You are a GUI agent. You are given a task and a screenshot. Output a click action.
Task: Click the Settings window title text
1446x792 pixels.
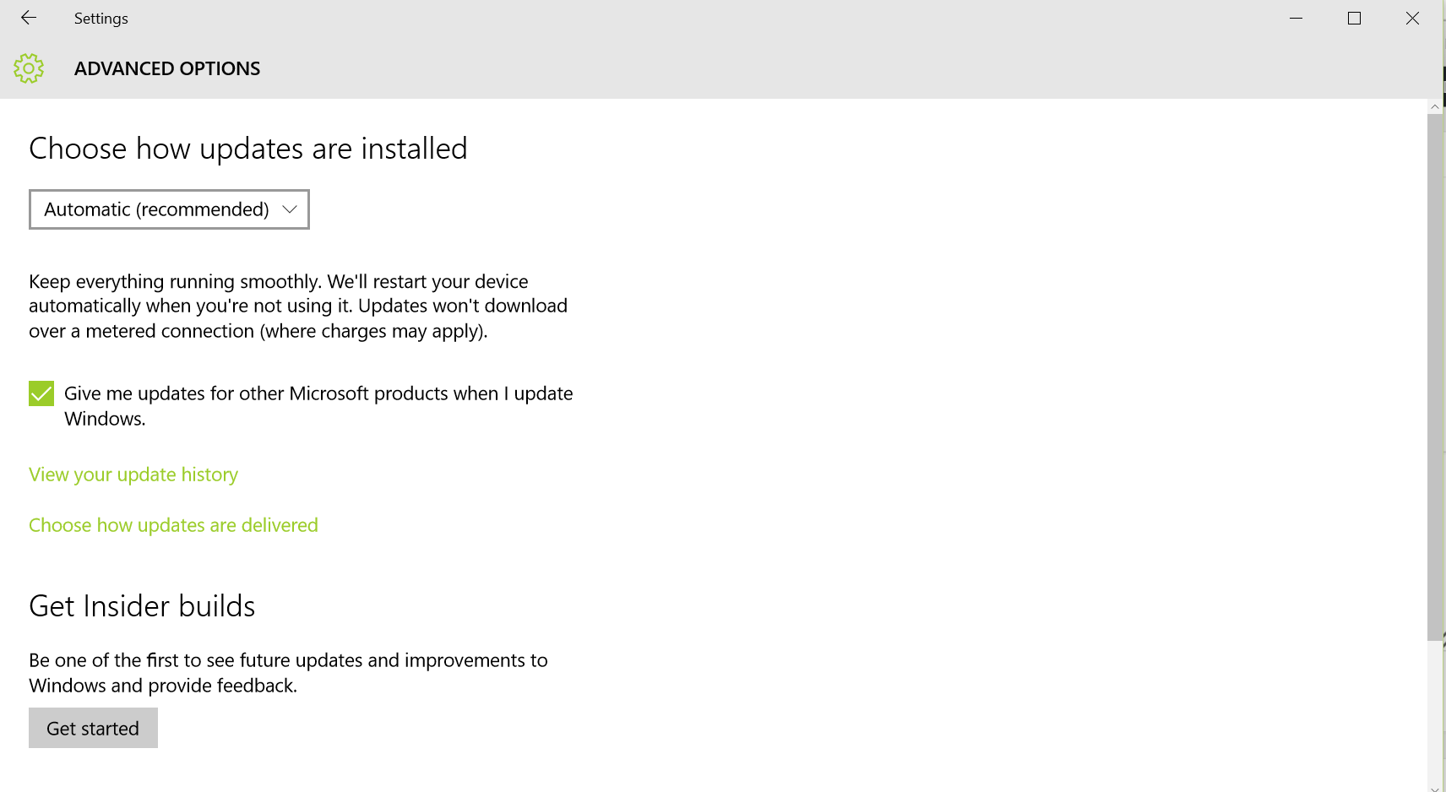101,19
